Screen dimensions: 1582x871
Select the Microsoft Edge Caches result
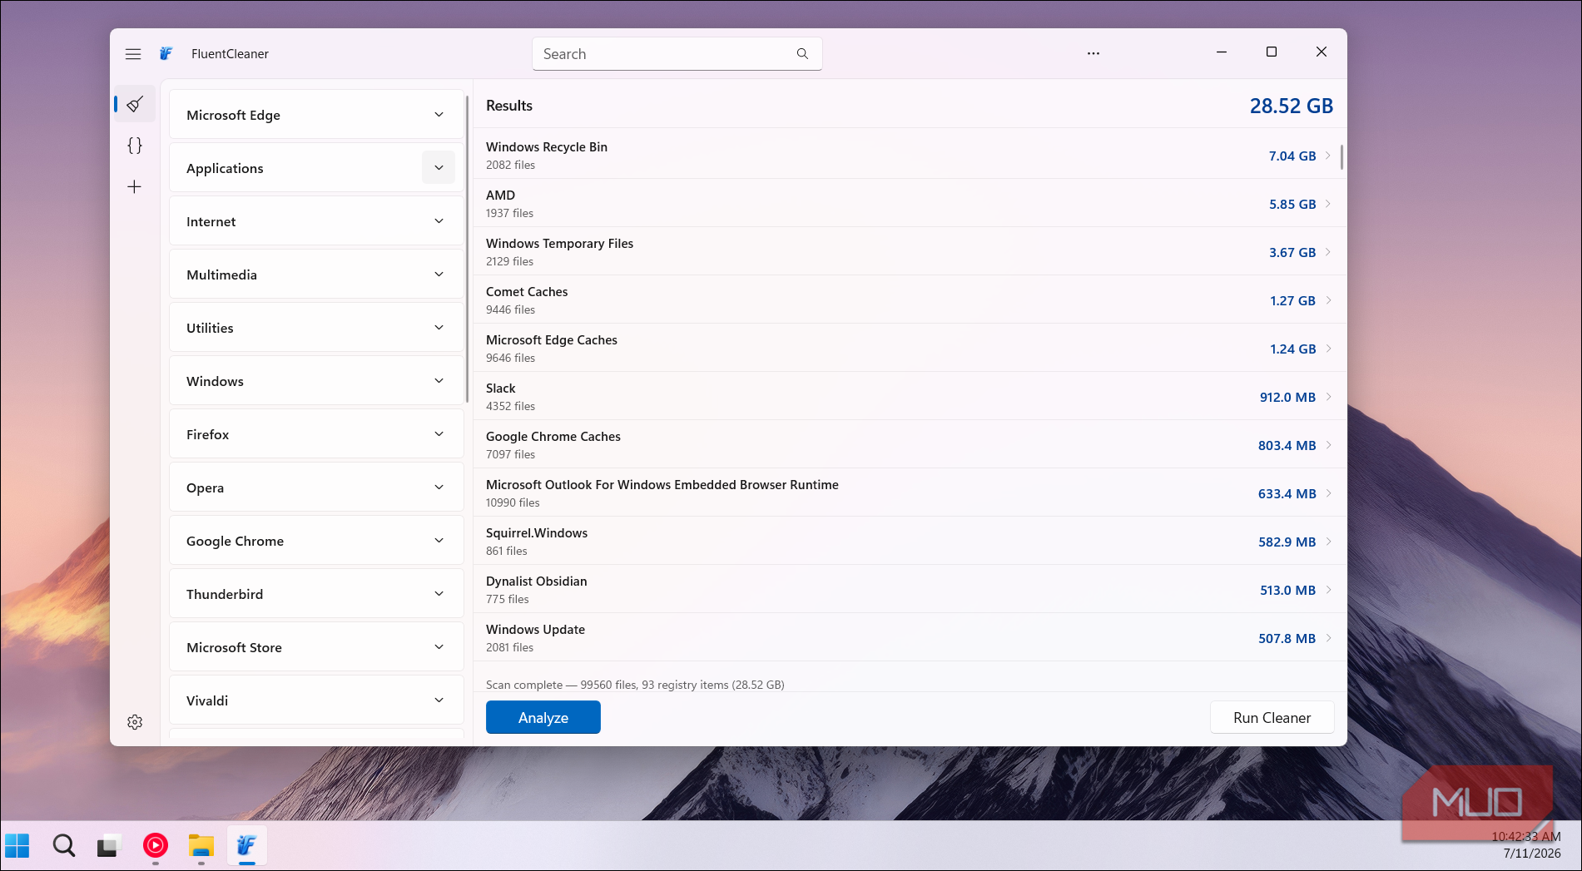point(910,348)
